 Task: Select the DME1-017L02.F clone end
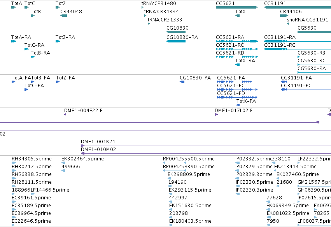coord(216,114)
